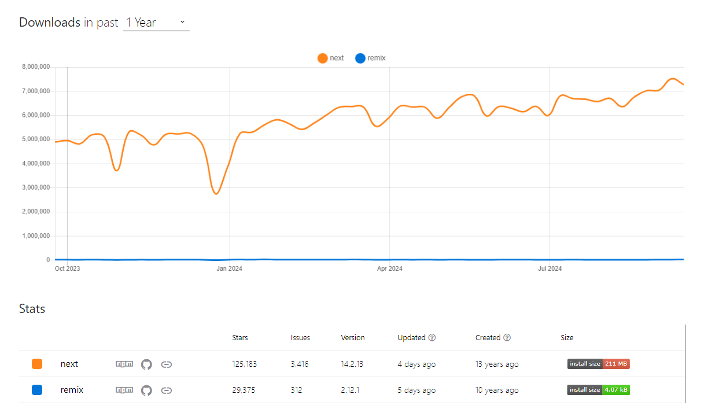Click the 312 issues value
This screenshot has width=712, height=420.
click(x=296, y=390)
